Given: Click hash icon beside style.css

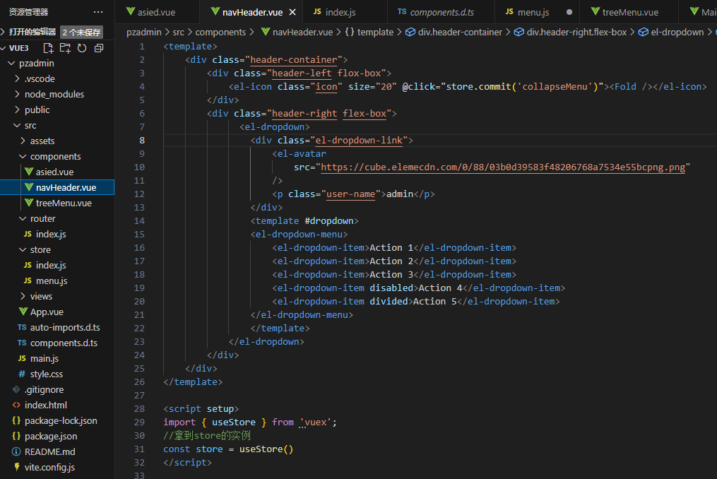Looking at the screenshot, I should [22, 374].
